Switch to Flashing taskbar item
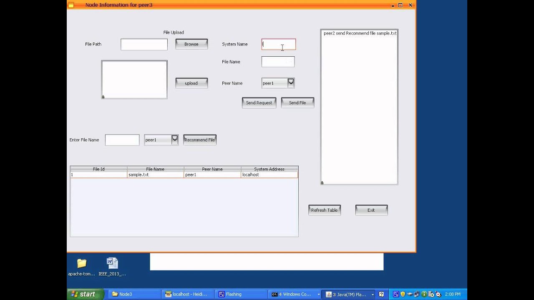The image size is (534, 300). [242, 294]
